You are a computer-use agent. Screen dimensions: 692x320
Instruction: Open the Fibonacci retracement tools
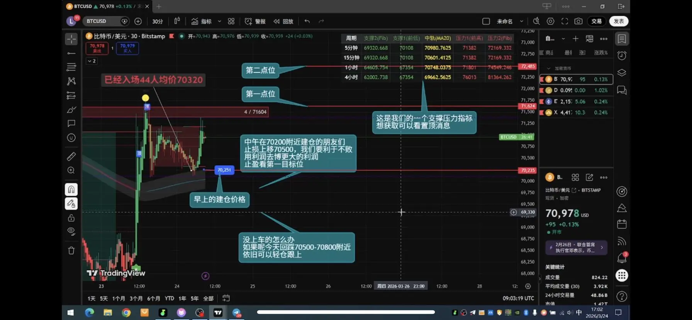click(71, 67)
